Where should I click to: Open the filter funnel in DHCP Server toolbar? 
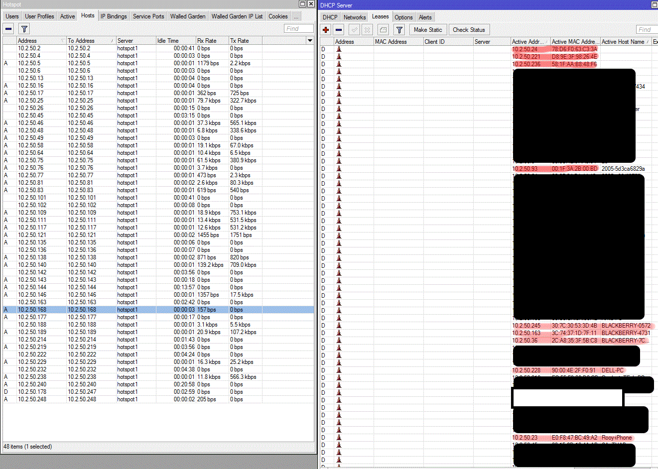(x=399, y=30)
